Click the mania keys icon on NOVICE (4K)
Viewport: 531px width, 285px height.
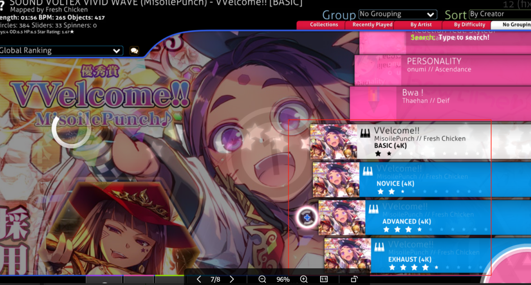368,172
